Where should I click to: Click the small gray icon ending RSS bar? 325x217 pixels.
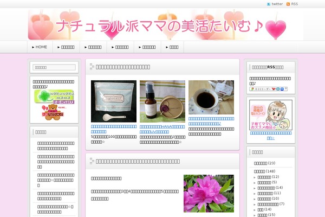[x=285, y=89]
